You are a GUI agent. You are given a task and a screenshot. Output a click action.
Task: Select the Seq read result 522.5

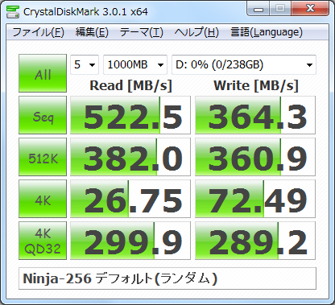[130, 115]
